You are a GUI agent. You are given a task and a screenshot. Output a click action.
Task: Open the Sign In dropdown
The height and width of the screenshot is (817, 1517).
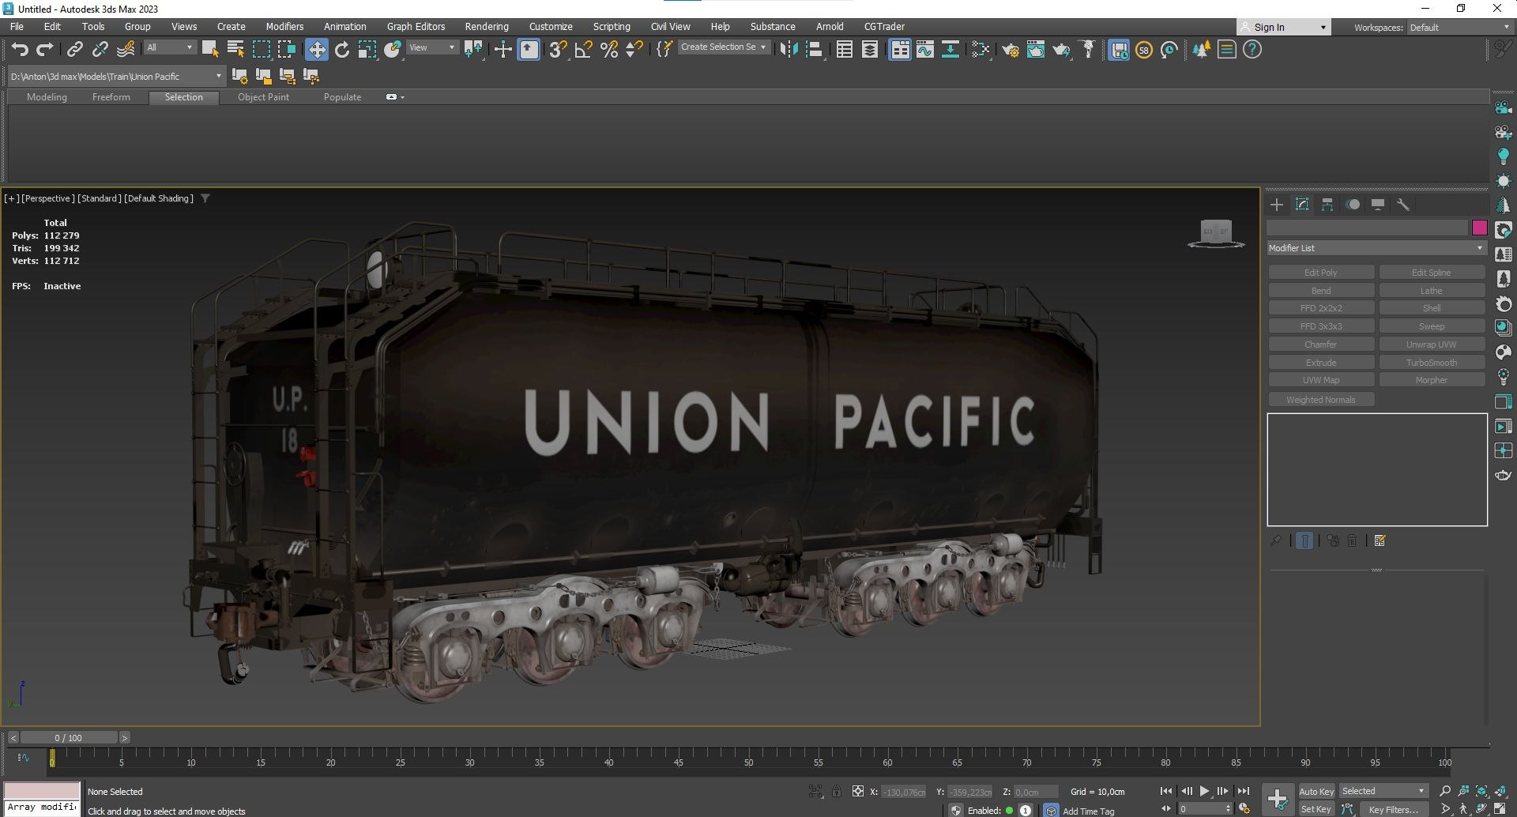point(1284,28)
